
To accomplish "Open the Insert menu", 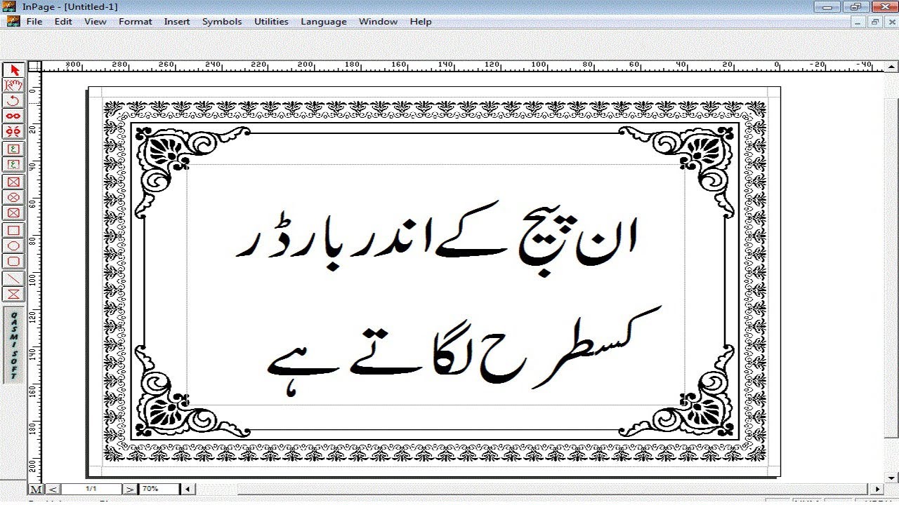I will point(177,22).
